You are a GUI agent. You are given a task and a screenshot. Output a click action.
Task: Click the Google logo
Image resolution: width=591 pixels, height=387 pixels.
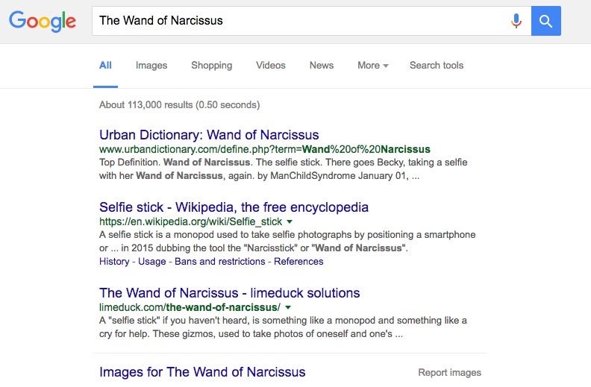click(x=43, y=22)
